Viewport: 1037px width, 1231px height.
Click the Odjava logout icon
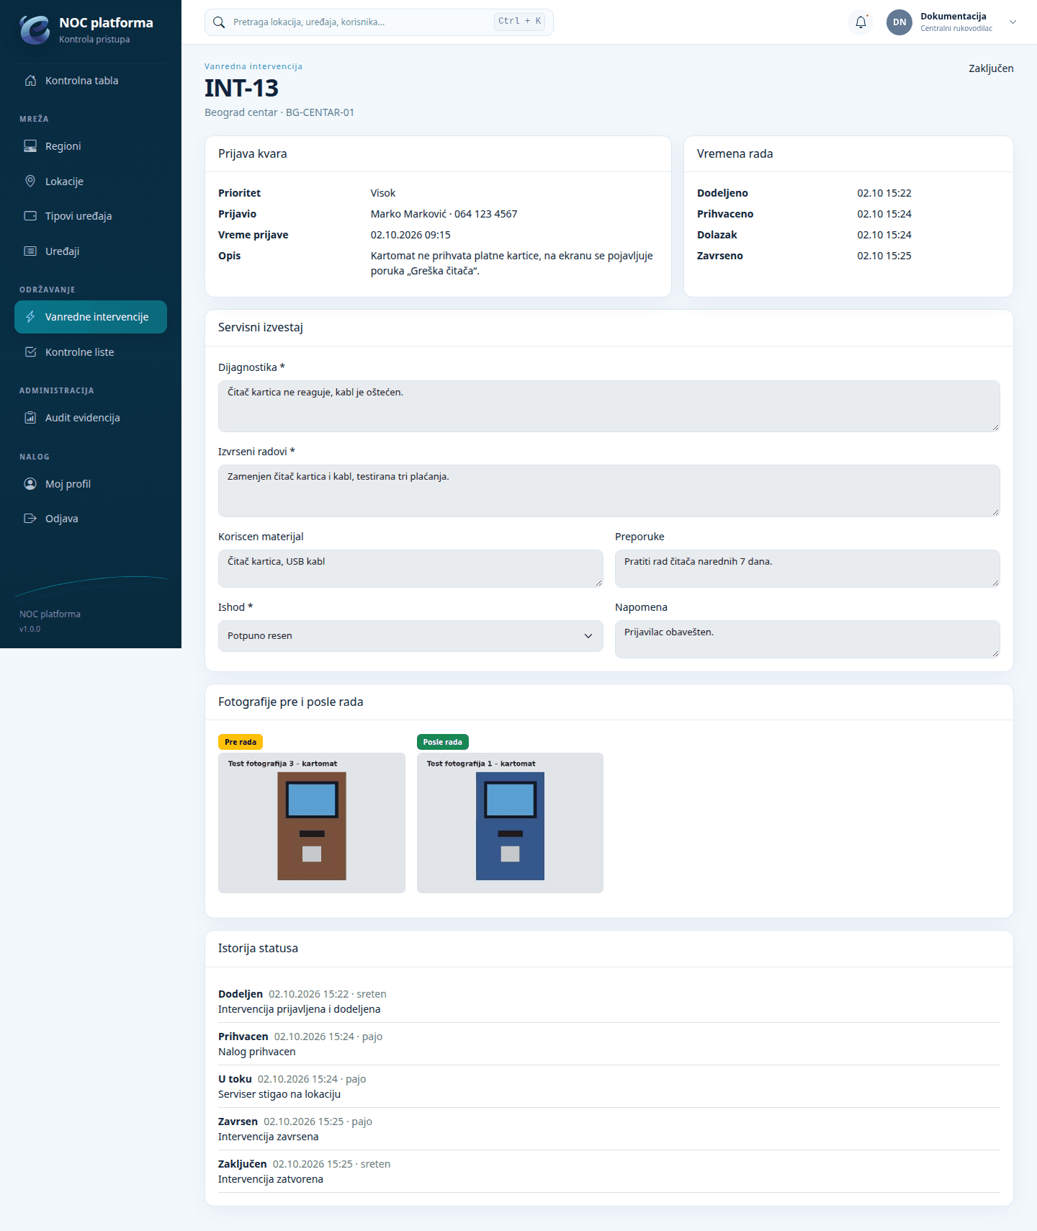click(30, 519)
